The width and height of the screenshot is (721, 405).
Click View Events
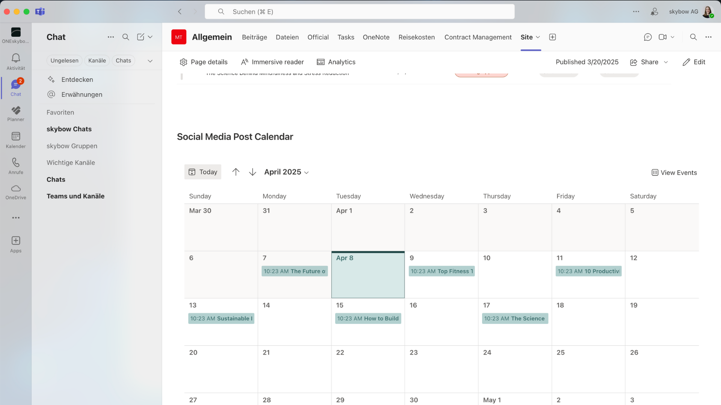click(674, 173)
